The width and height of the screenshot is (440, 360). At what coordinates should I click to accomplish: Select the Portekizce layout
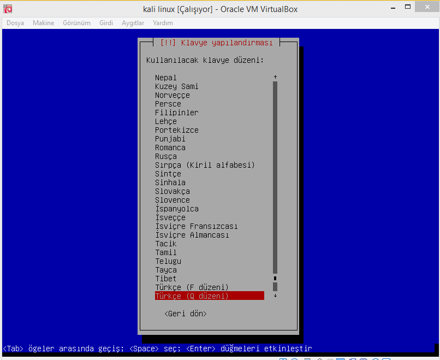point(177,131)
